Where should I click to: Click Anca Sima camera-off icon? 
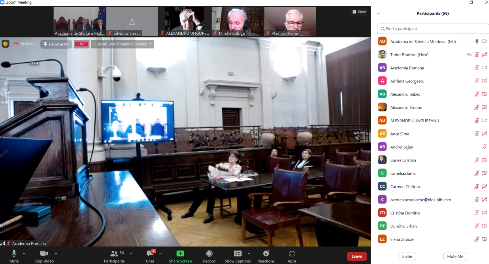[485, 134]
